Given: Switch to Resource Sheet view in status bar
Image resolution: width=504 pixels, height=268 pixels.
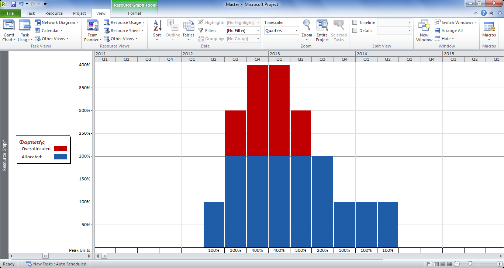Looking at the screenshot, I should coord(450,264).
